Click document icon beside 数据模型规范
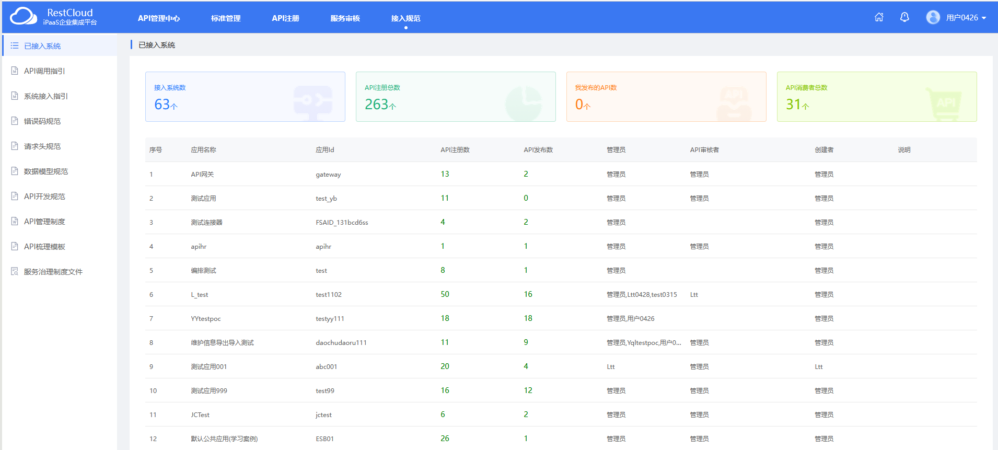Image resolution: width=998 pixels, height=450 pixels. click(15, 171)
